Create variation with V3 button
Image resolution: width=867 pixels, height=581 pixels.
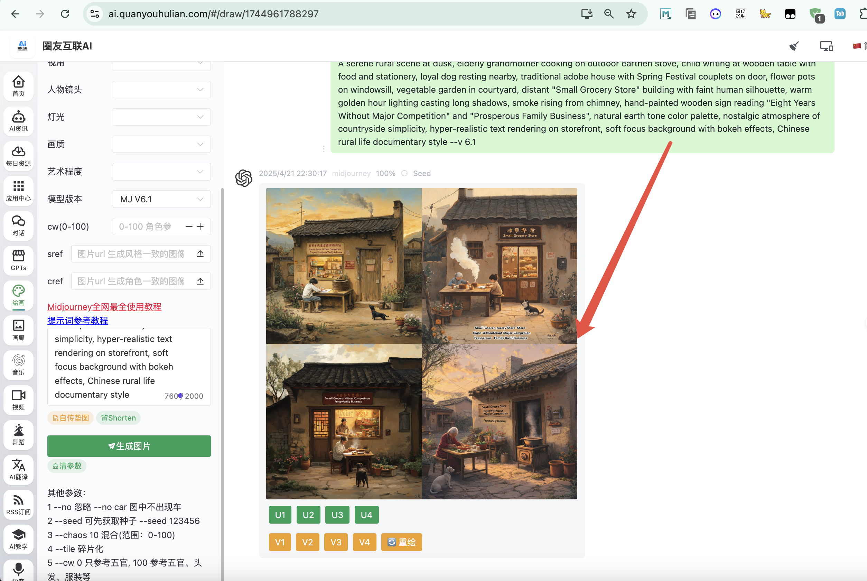tap(336, 542)
